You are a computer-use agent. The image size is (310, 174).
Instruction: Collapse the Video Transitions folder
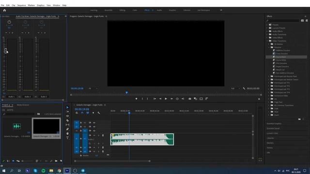coord(267,41)
